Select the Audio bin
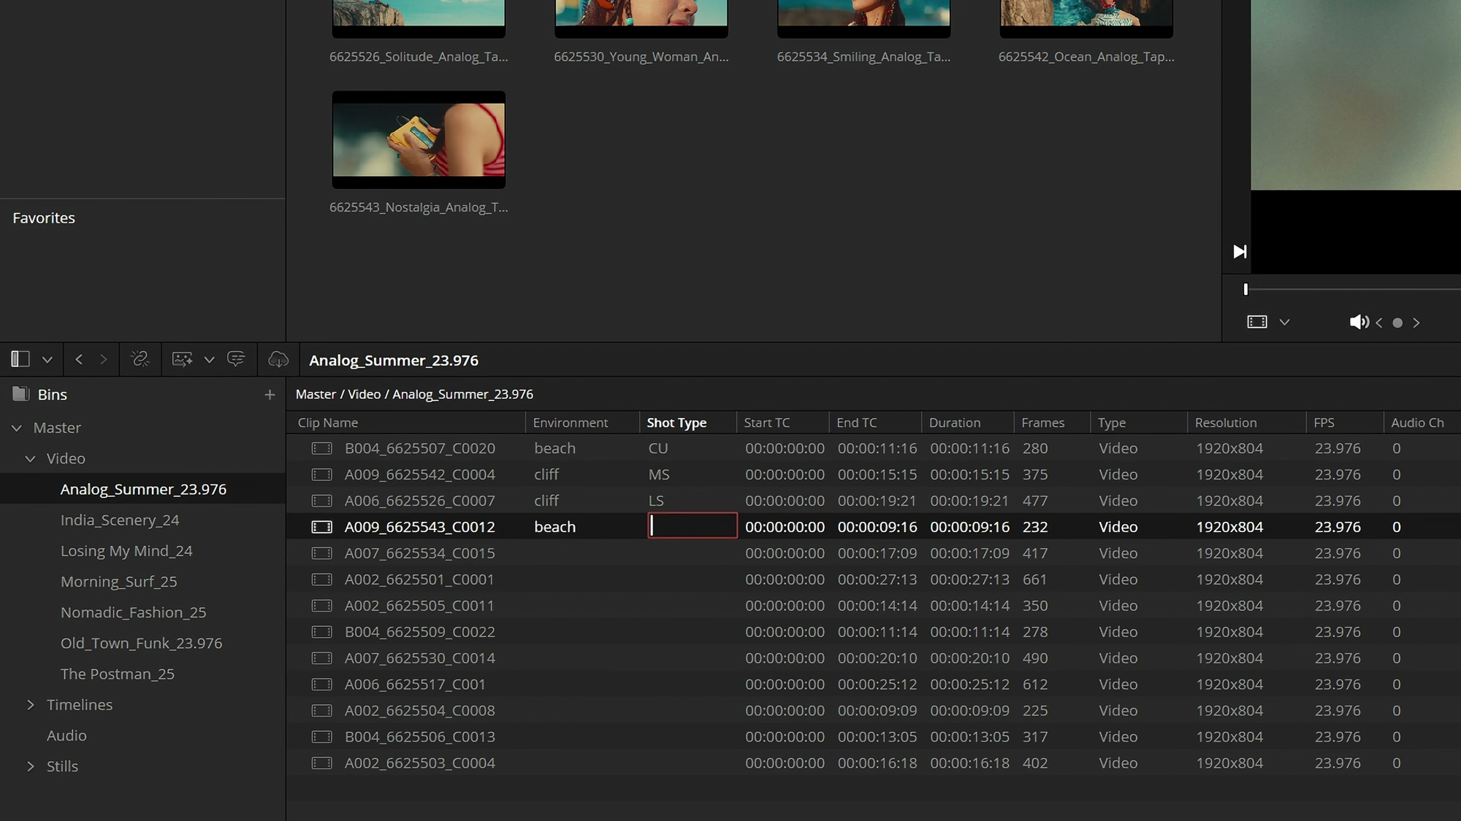Image resolution: width=1461 pixels, height=821 pixels. 66,736
